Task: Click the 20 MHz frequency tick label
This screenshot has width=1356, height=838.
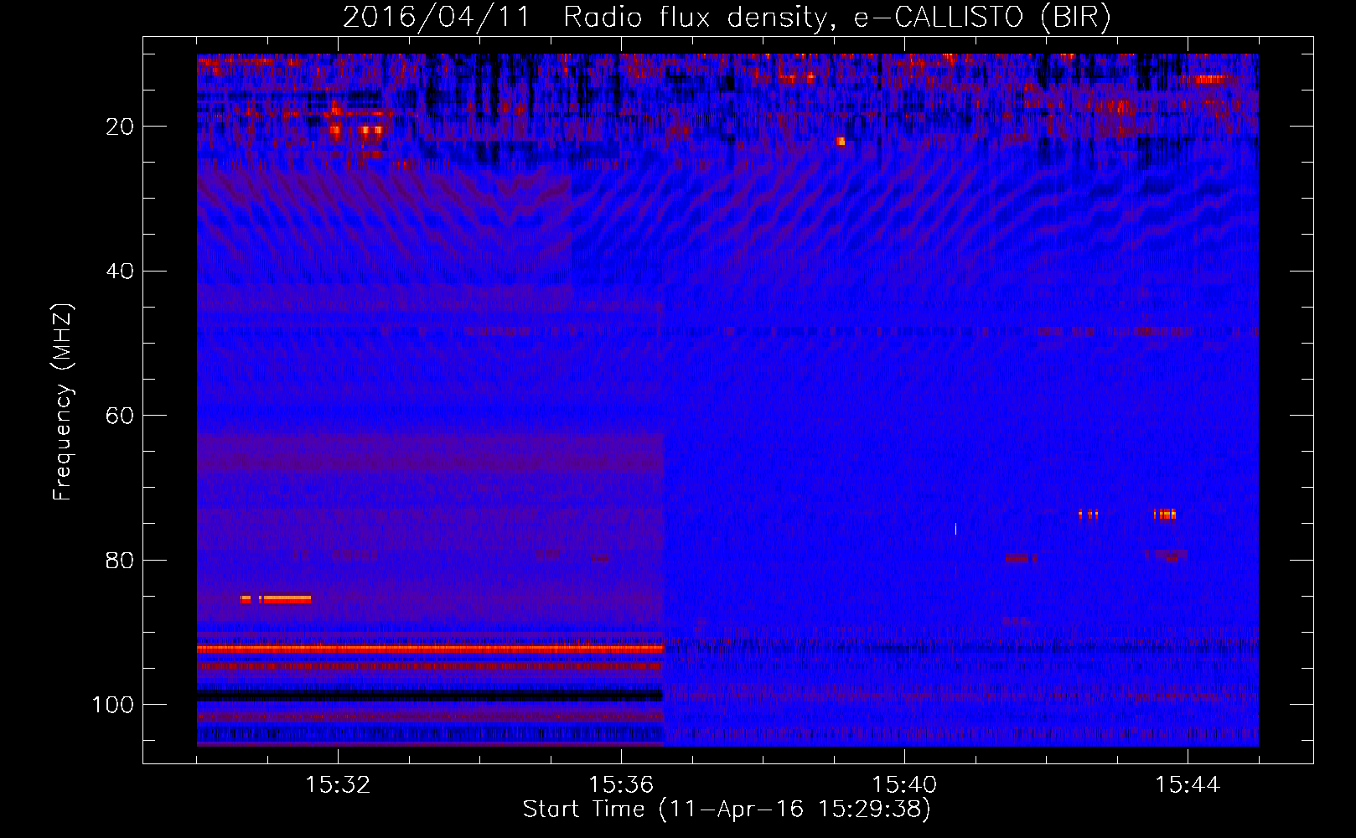Action: tap(120, 127)
